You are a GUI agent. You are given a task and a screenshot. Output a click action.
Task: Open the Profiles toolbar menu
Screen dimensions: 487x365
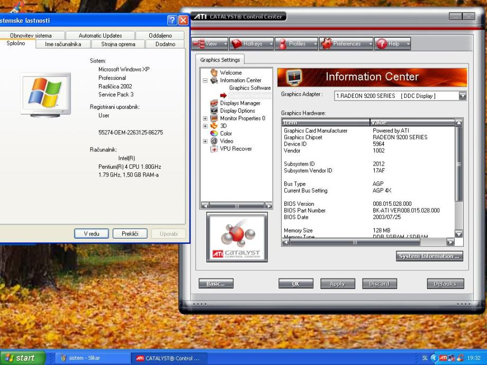pos(296,44)
